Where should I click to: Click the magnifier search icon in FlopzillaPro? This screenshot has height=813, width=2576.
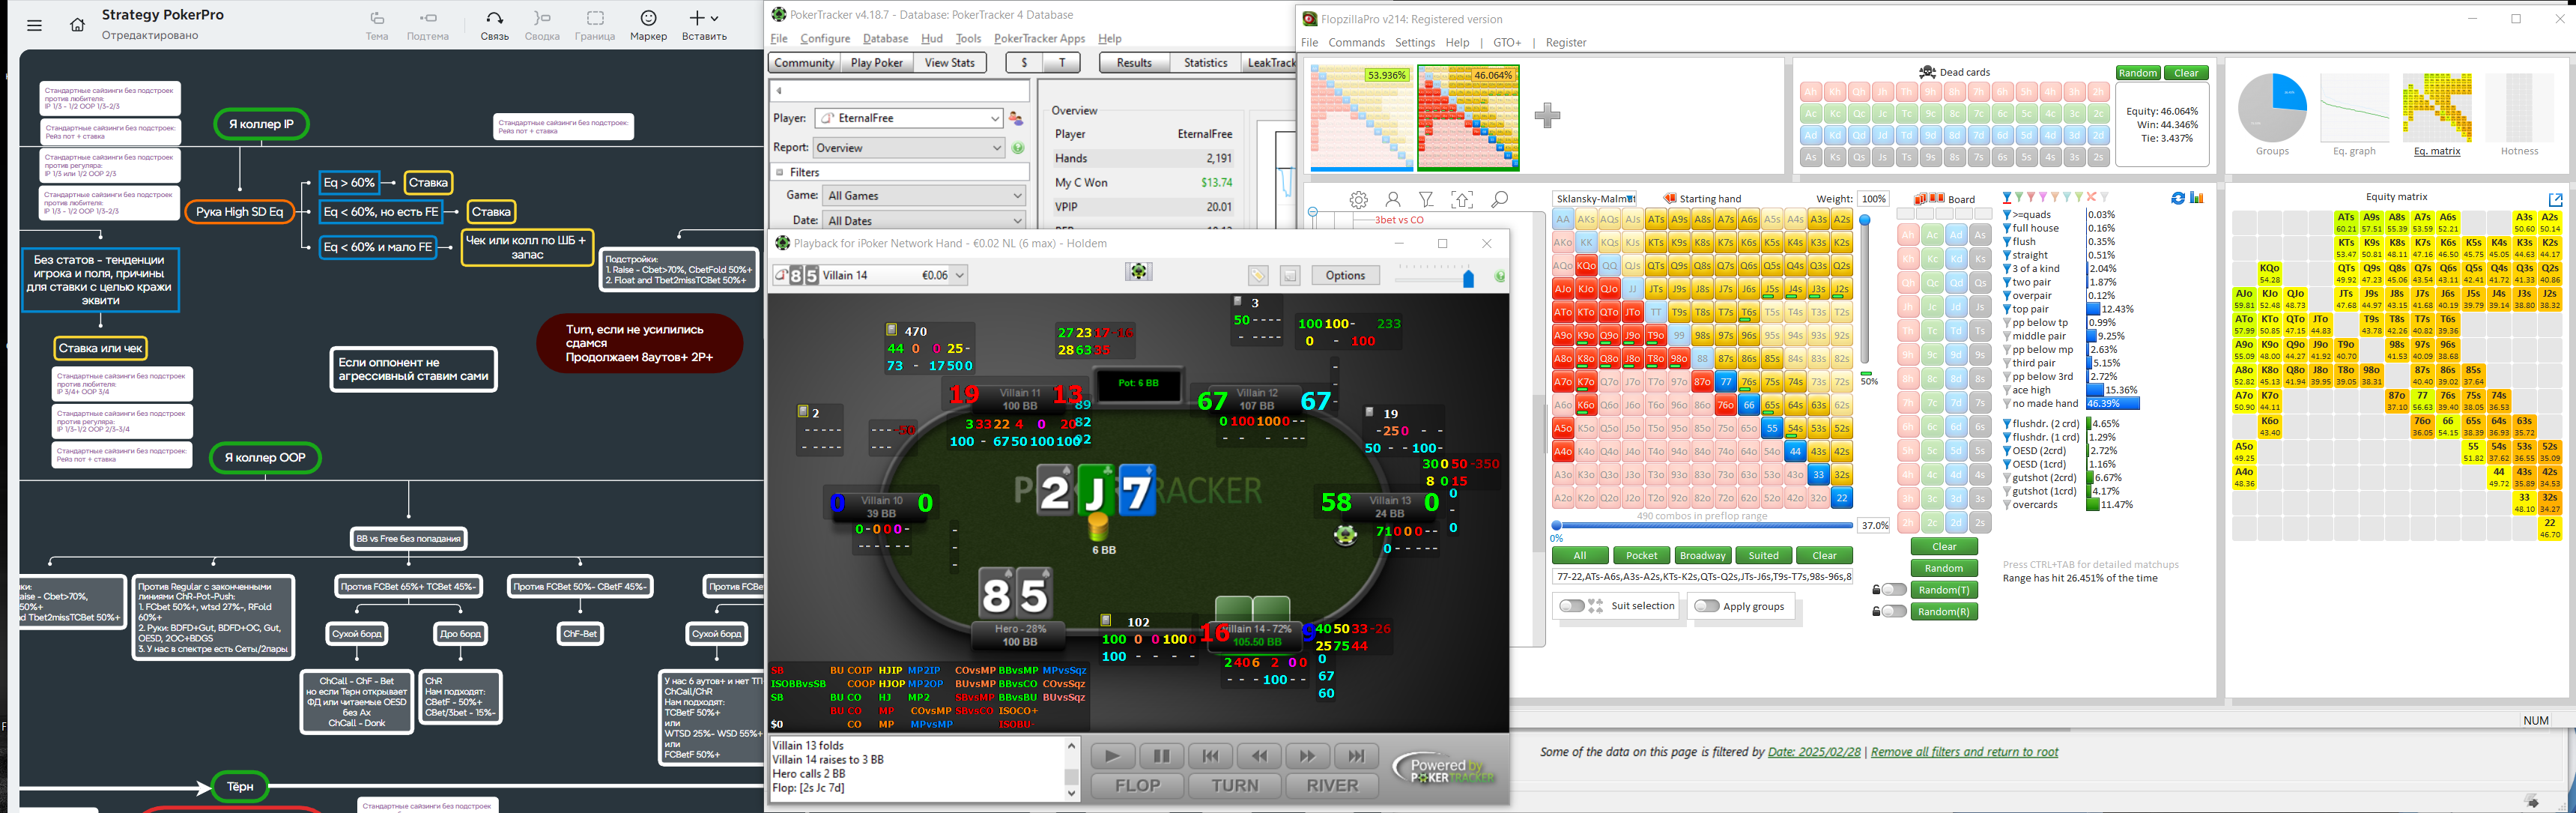[1499, 200]
